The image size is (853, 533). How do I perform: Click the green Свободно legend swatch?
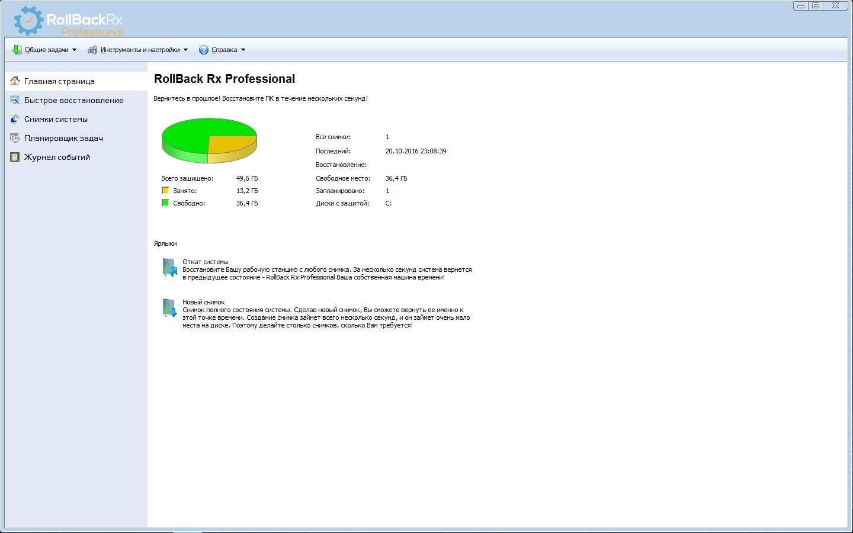click(x=165, y=203)
